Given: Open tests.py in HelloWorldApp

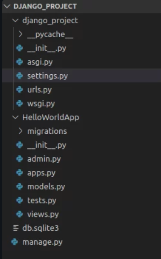Looking at the screenshot, I should click(x=42, y=201).
